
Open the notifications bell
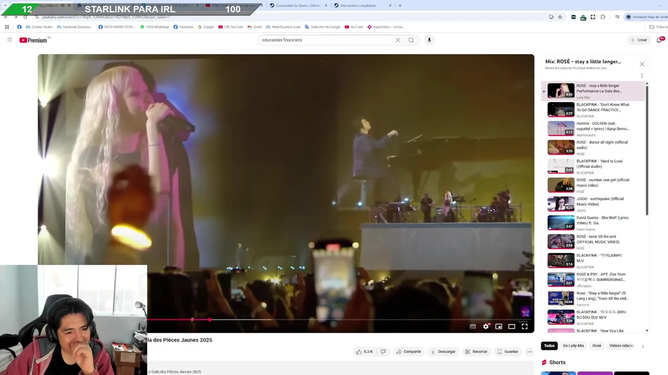(659, 40)
